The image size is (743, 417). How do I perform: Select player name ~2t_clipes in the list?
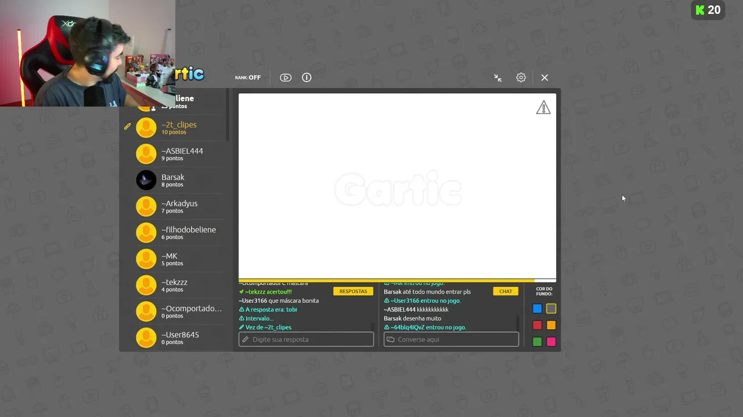(179, 125)
